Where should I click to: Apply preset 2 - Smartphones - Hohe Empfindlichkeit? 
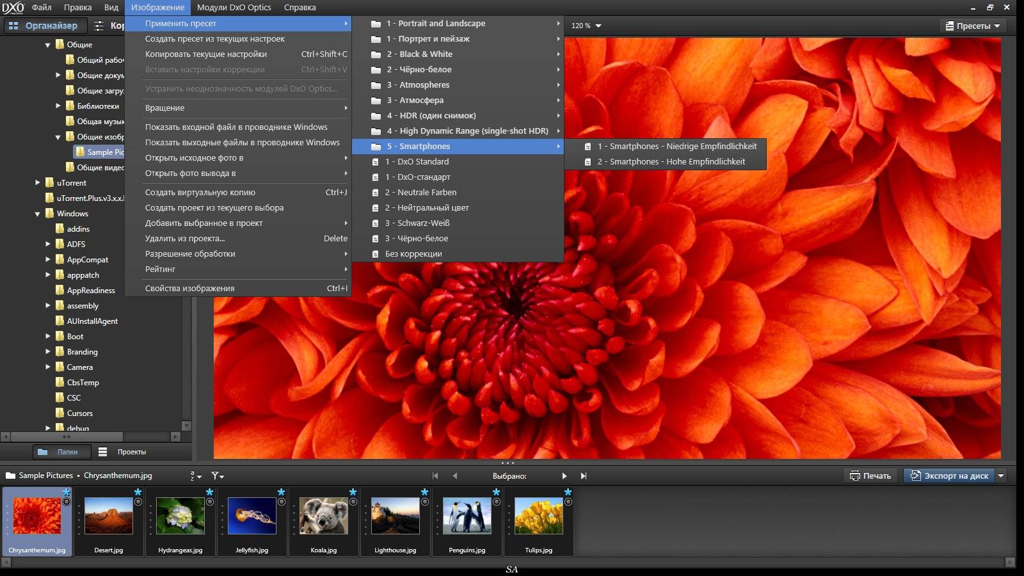666,162
